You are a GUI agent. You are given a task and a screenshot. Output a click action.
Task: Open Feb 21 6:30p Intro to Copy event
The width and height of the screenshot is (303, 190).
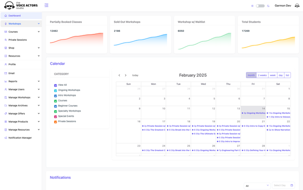[253, 126]
